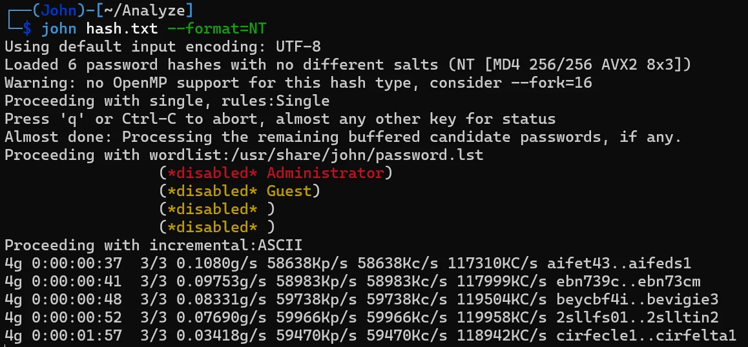Click the *disabled* label beside Administrator
This screenshot has height=347, width=748.
click(213, 173)
